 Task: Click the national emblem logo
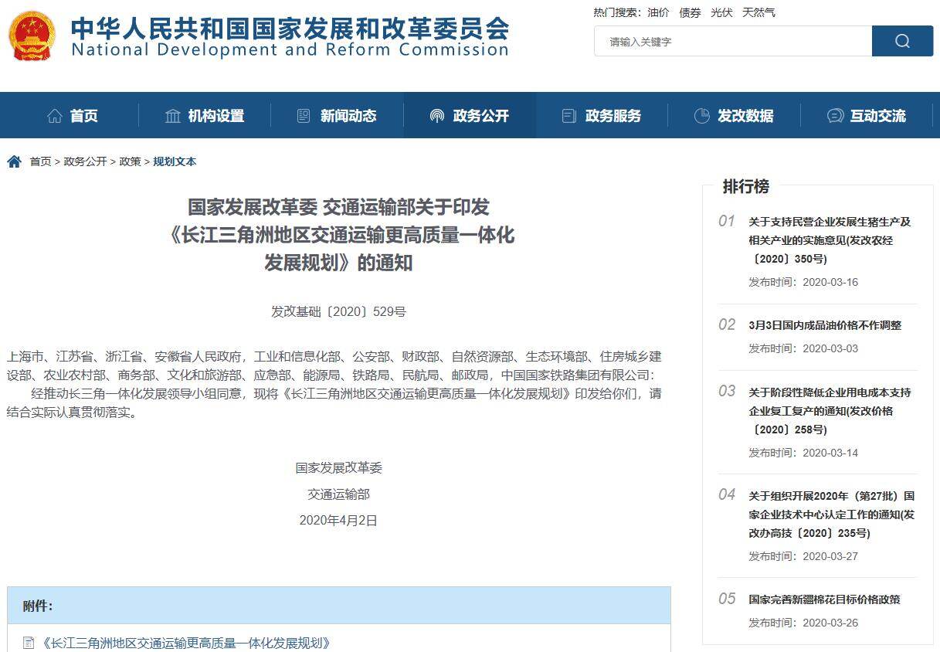(32, 36)
